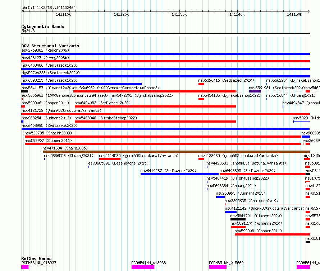Select nsv5686556 (Chuang2021) label
The width and height of the screenshot is (320, 271).
click(x=69, y=156)
